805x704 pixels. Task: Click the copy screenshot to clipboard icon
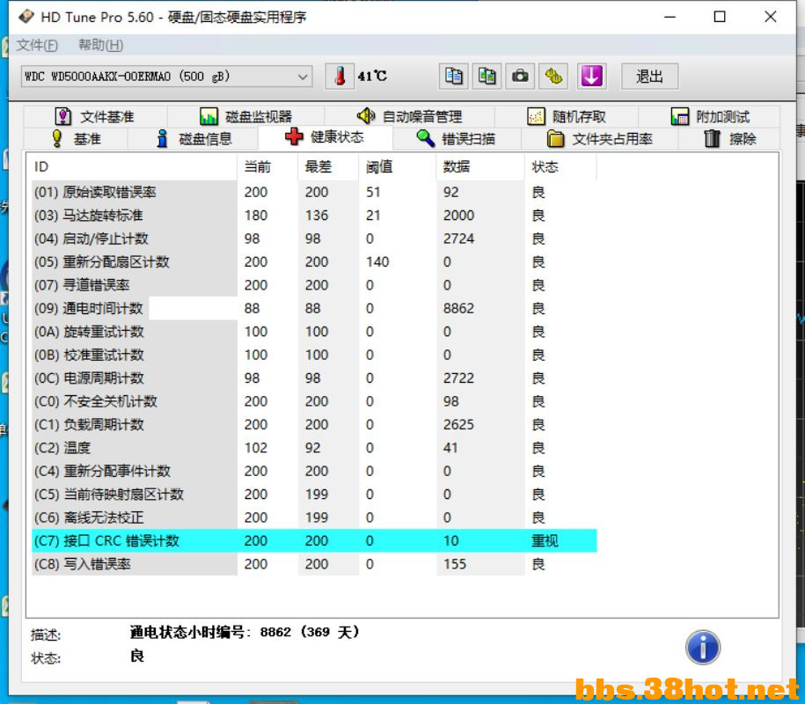(x=487, y=77)
